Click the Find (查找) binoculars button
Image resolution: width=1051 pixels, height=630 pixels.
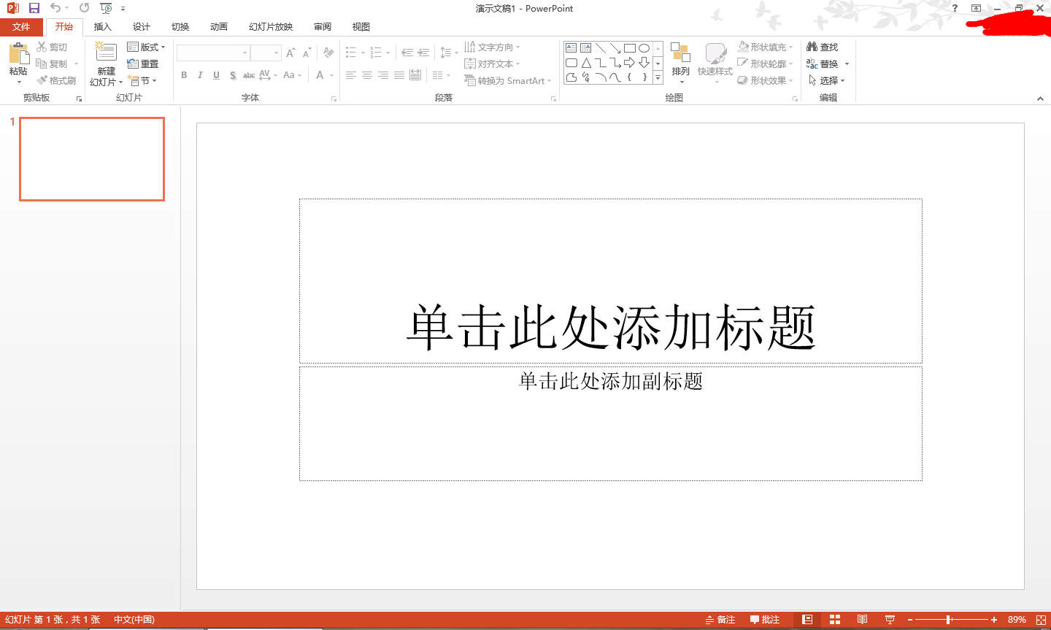pyautogui.click(x=822, y=47)
